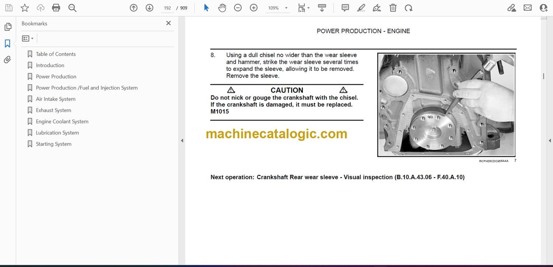
Task: Select the Hand pan tool
Action: click(x=222, y=8)
